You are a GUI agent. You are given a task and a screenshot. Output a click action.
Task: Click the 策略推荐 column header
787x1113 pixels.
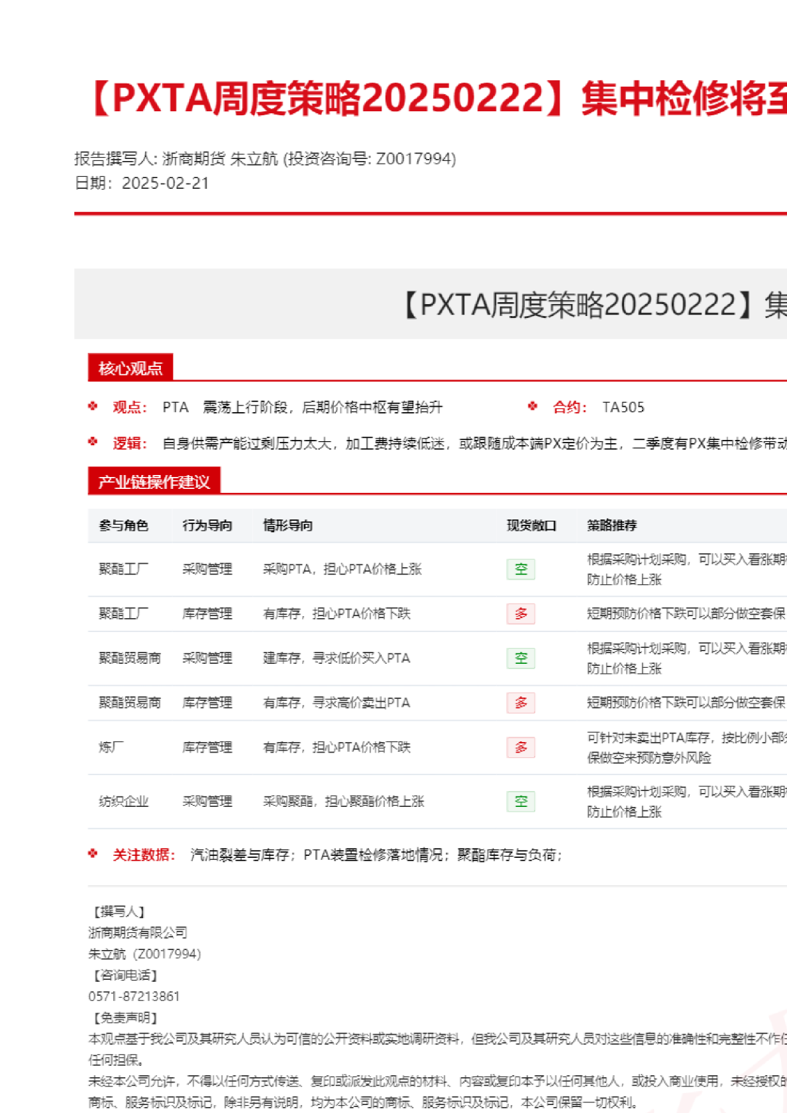(611, 525)
